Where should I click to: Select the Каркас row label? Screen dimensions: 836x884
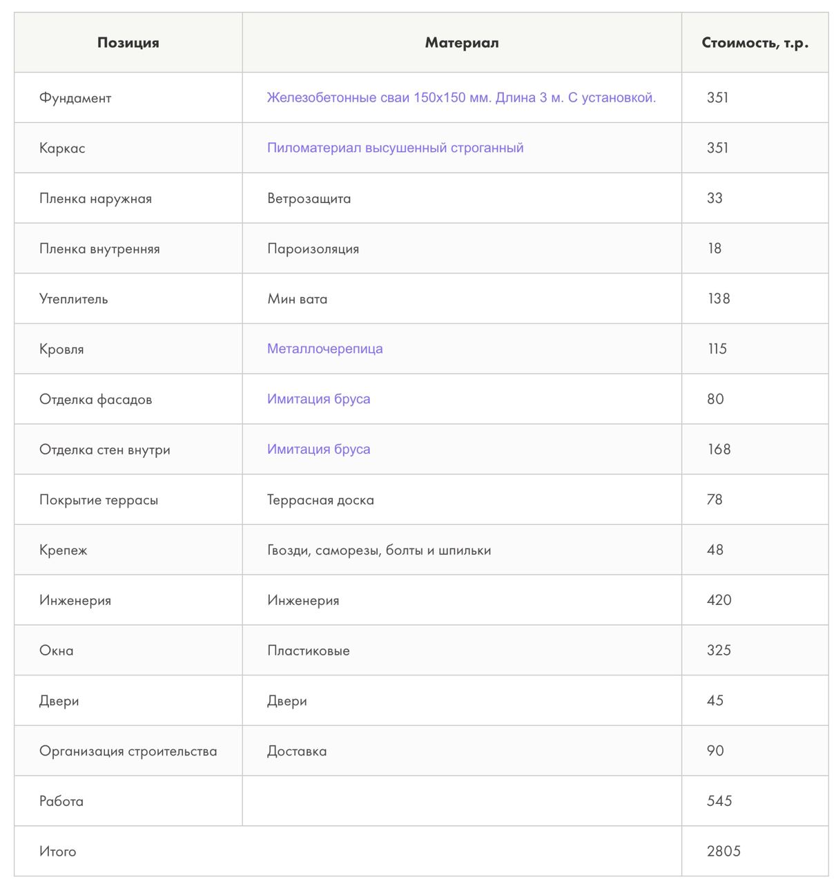point(62,148)
